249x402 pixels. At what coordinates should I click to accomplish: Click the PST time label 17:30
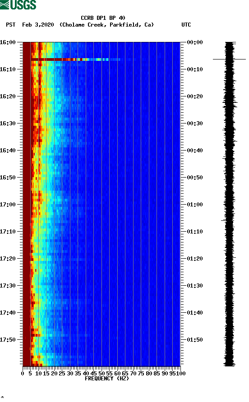pos(8,286)
